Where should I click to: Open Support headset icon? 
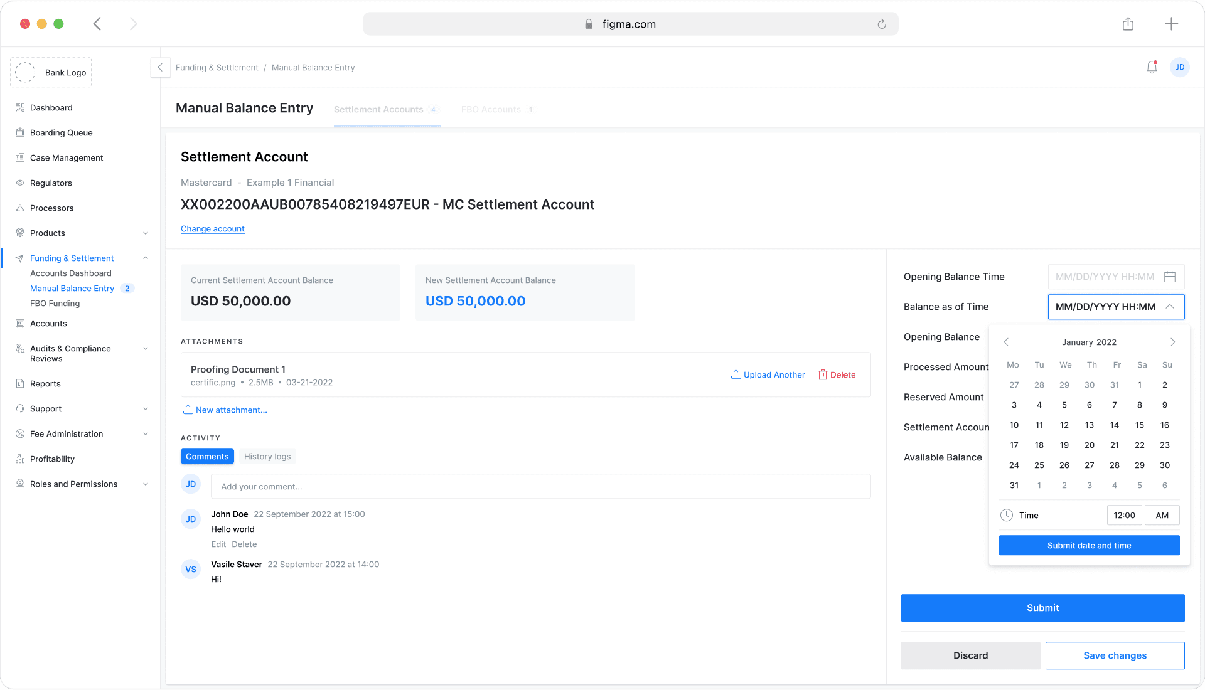tap(20, 408)
